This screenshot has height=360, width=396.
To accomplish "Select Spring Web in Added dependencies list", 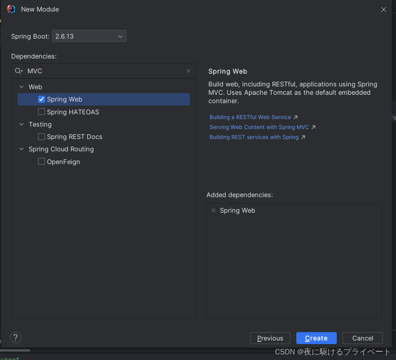I will tap(237, 210).
